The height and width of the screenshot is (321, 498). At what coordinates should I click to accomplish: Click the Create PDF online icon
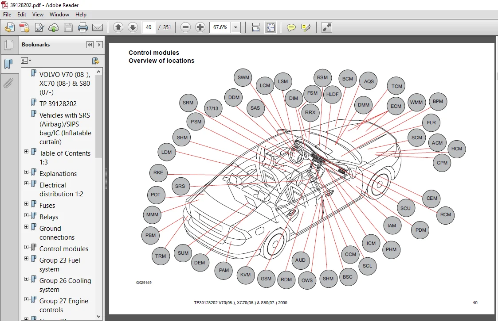(10, 27)
